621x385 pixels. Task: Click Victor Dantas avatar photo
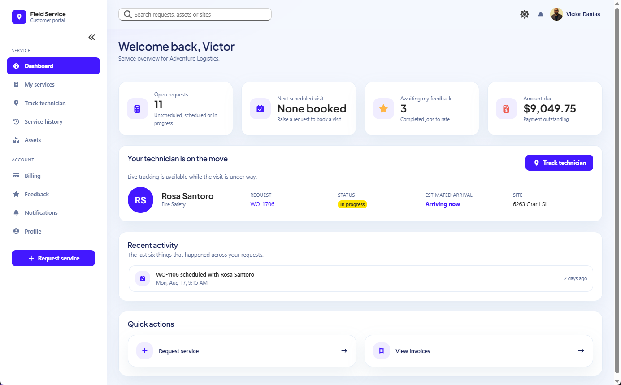coord(556,14)
